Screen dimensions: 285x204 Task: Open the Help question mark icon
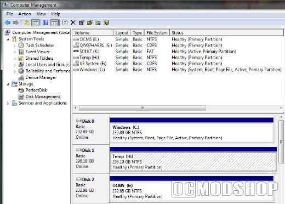click(46, 22)
